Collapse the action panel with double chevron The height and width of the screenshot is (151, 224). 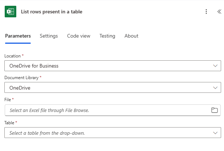click(219, 12)
